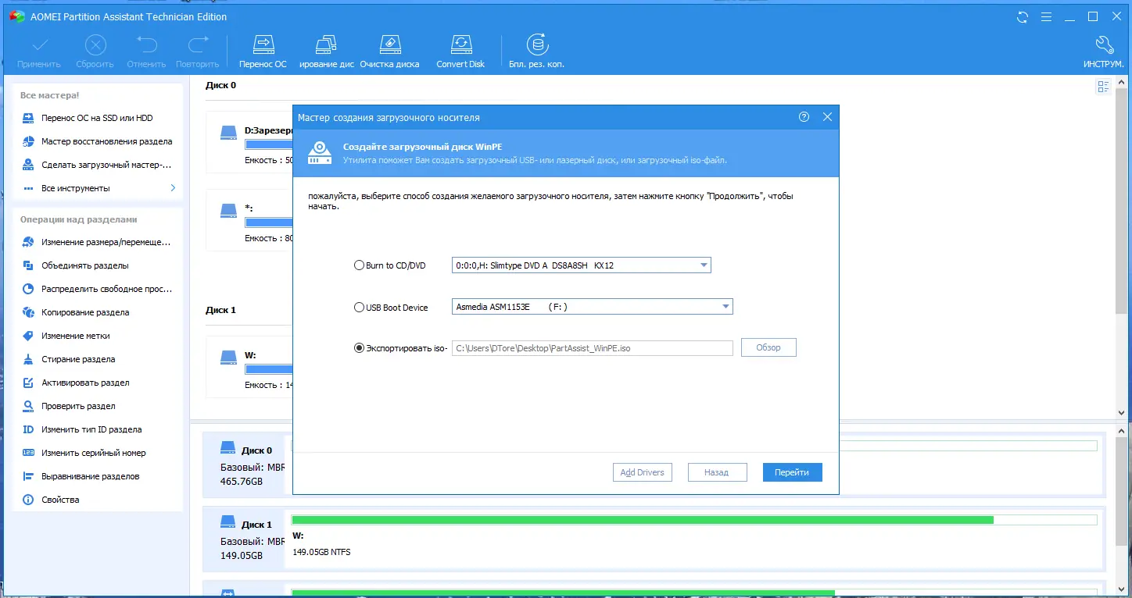This screenshot has height=598, width=1132.
Task: Open the Очистка диска tool
Action: (x=390, y=49)
